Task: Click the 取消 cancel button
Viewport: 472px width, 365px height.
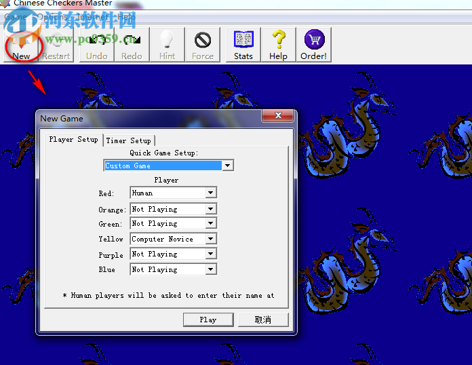Action: coord(263,320)
